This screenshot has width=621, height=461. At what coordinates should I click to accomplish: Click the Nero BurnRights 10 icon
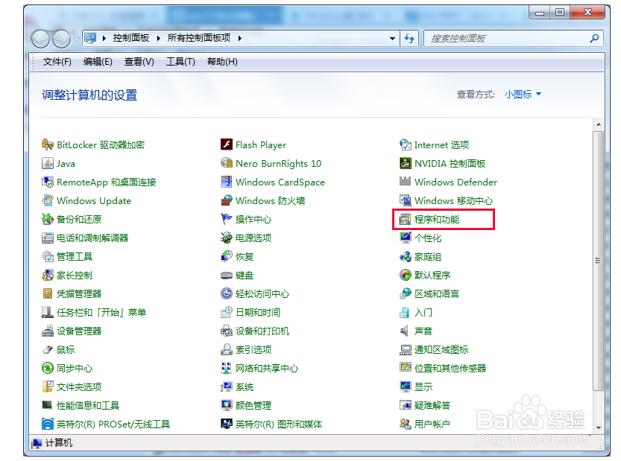227,163
